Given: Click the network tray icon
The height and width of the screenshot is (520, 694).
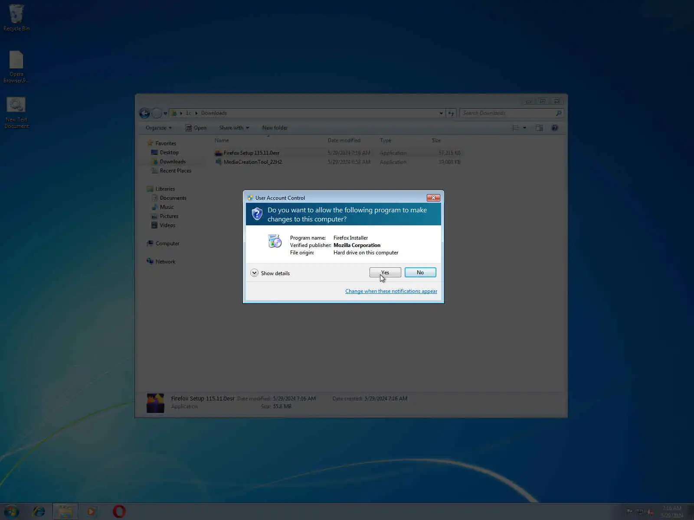Looking at the screenshot, I should (x=640, y=512).
